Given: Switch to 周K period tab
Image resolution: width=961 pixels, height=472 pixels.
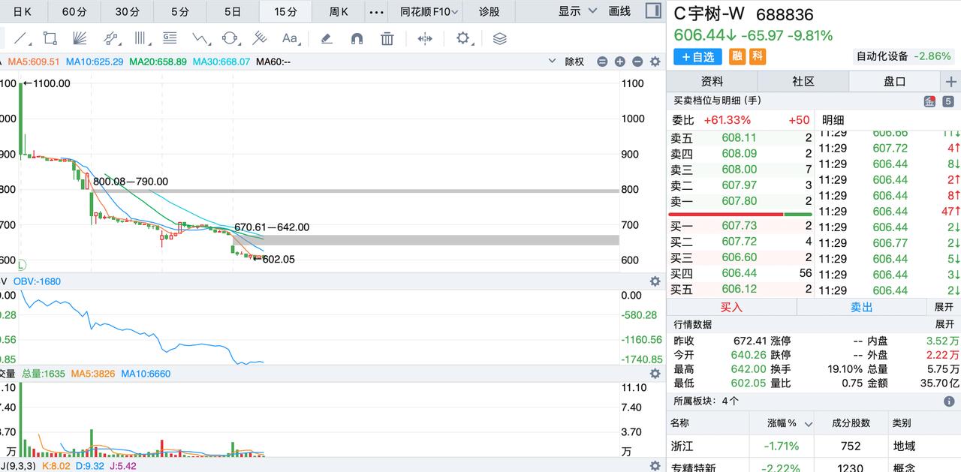Looking at the screenshot, I should [x=339, y=11].
